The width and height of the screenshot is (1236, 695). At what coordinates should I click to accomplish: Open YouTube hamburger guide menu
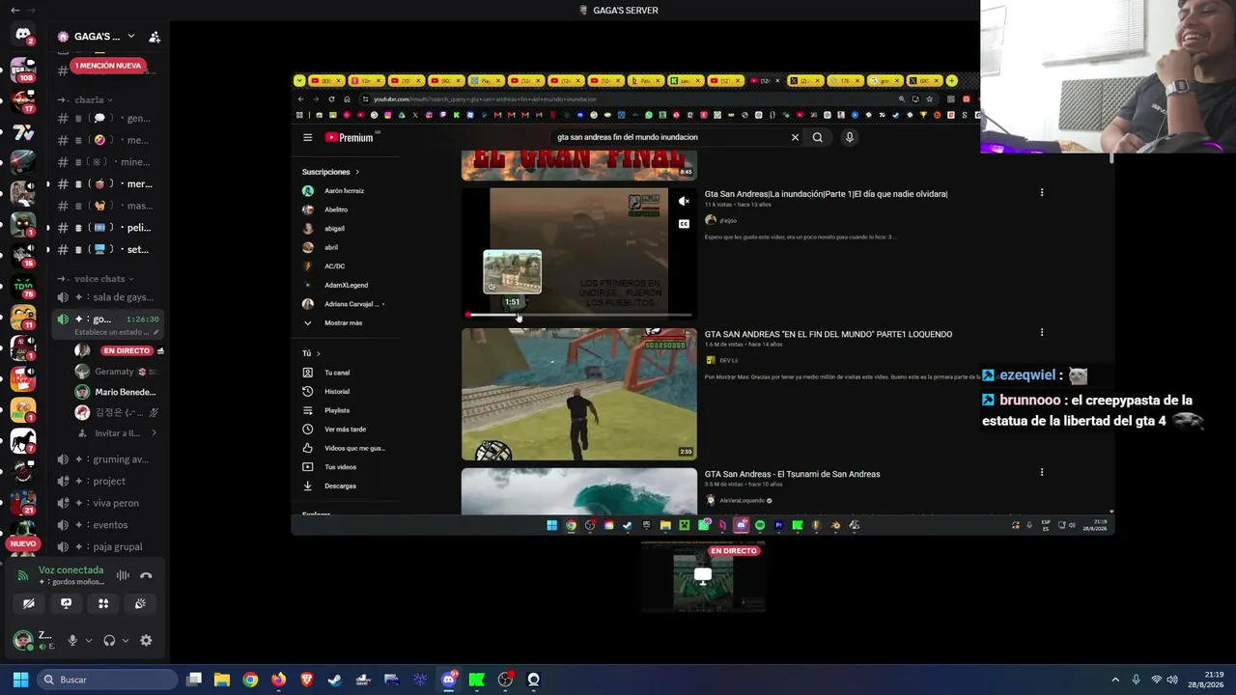point(307,137)
